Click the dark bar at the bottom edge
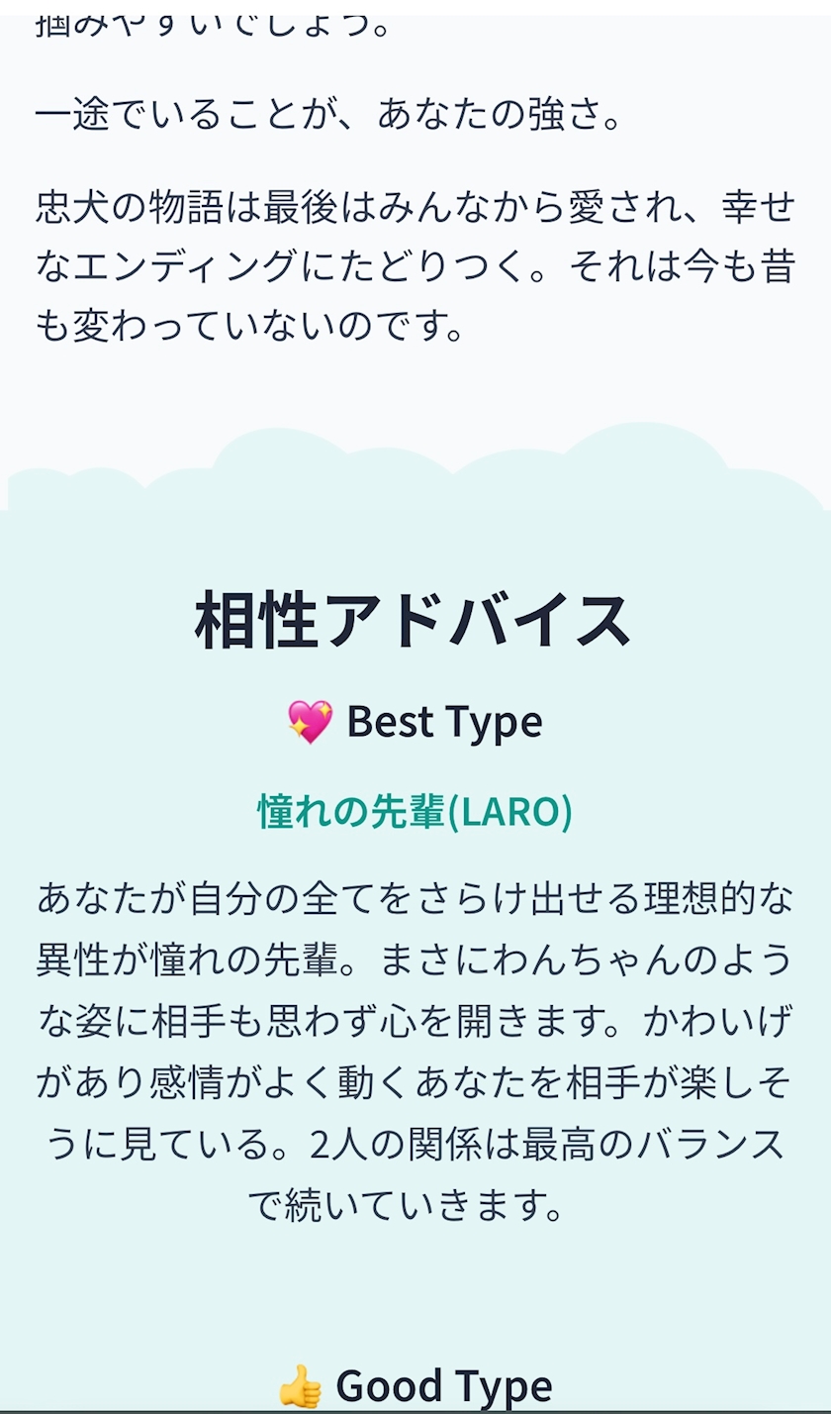 click(x=415, y=1410)
